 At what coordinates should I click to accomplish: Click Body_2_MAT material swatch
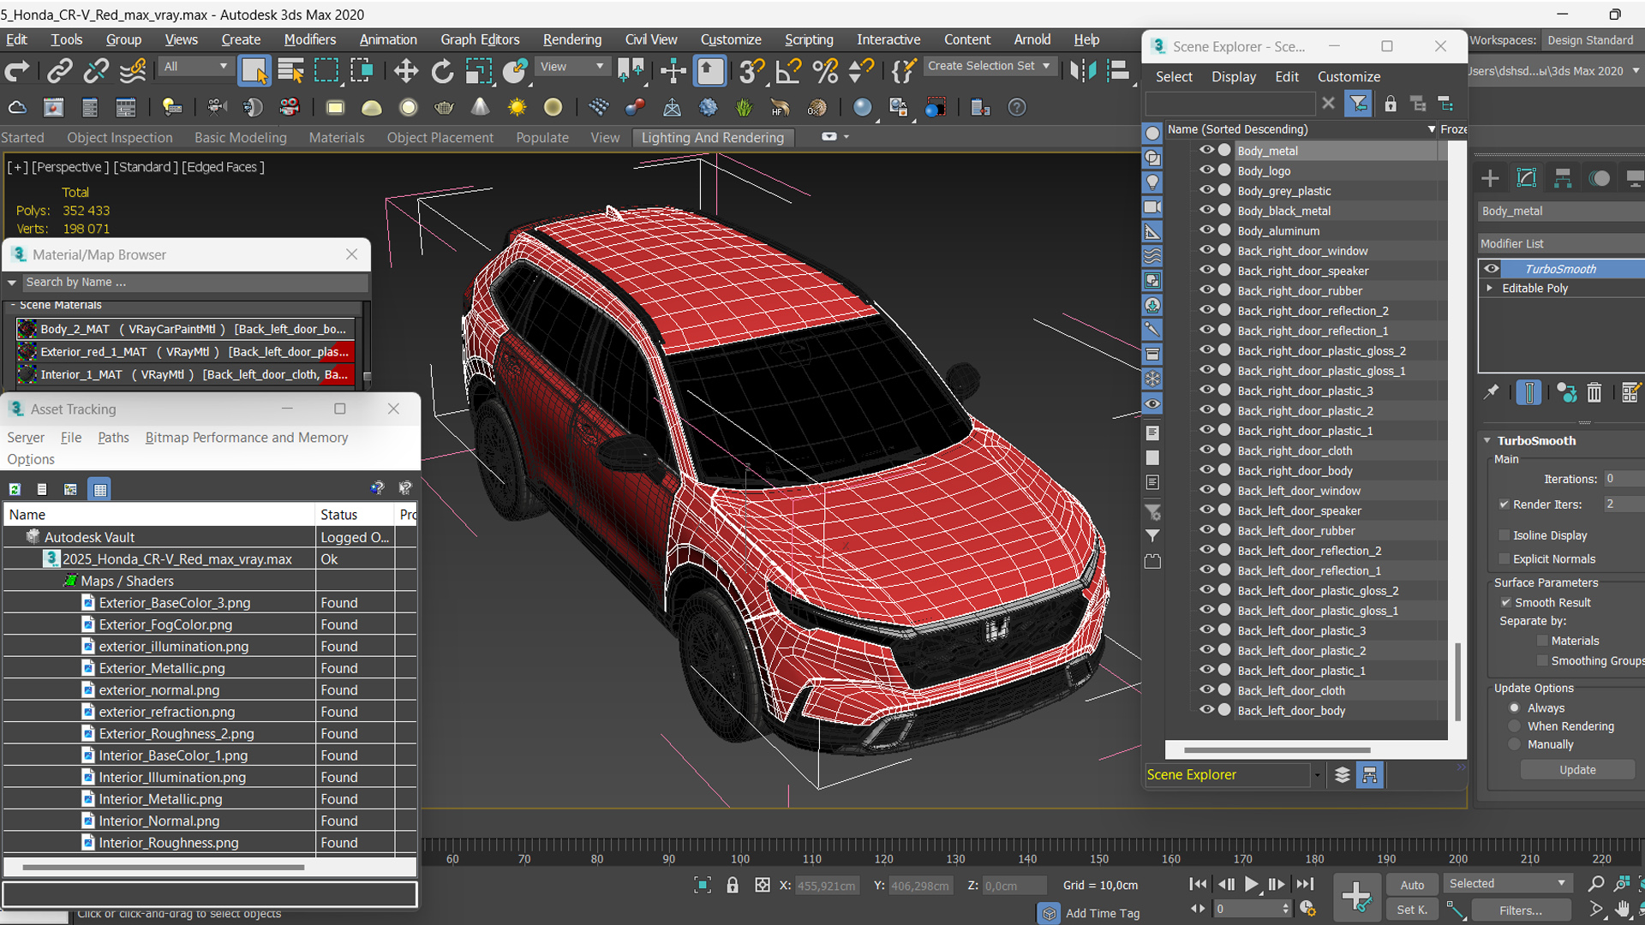27,329
